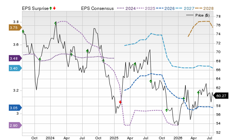Viewport: 235px width, 140px height.
Task: Select the green surprise arrow just after Apr 2024
Action: tap(71, 55)
